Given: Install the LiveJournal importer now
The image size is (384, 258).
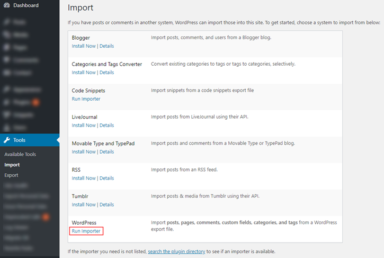Looking at the screenshot, I should click(x=84, y=126).
